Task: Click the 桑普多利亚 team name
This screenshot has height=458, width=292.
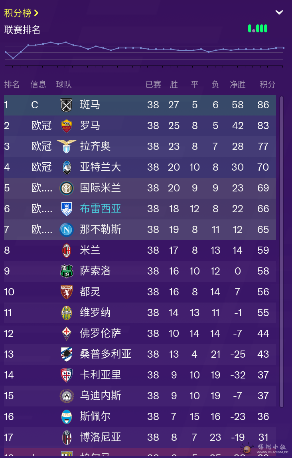Action: [105, 354]
